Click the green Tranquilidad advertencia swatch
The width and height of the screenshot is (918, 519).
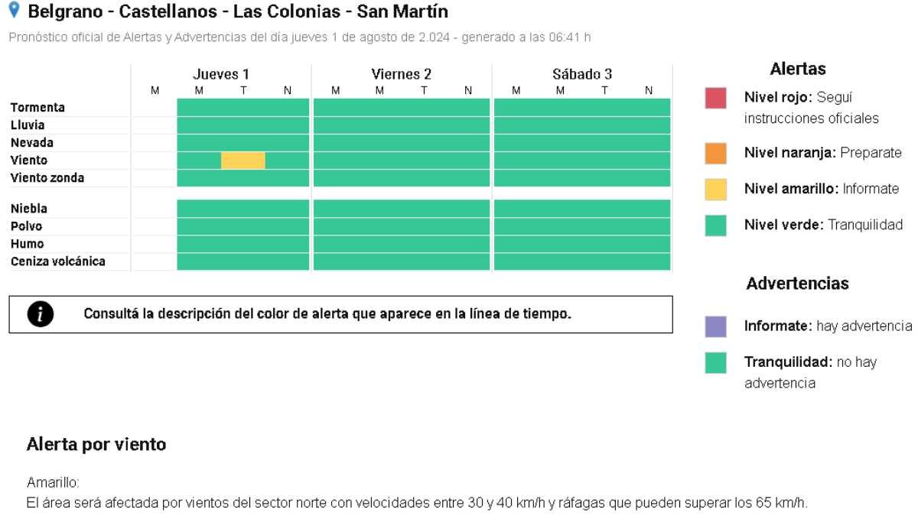[x=715, y=363]
